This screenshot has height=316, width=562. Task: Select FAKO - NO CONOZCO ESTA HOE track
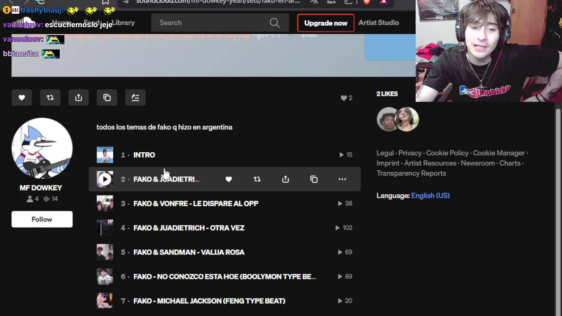coord(225,276)
